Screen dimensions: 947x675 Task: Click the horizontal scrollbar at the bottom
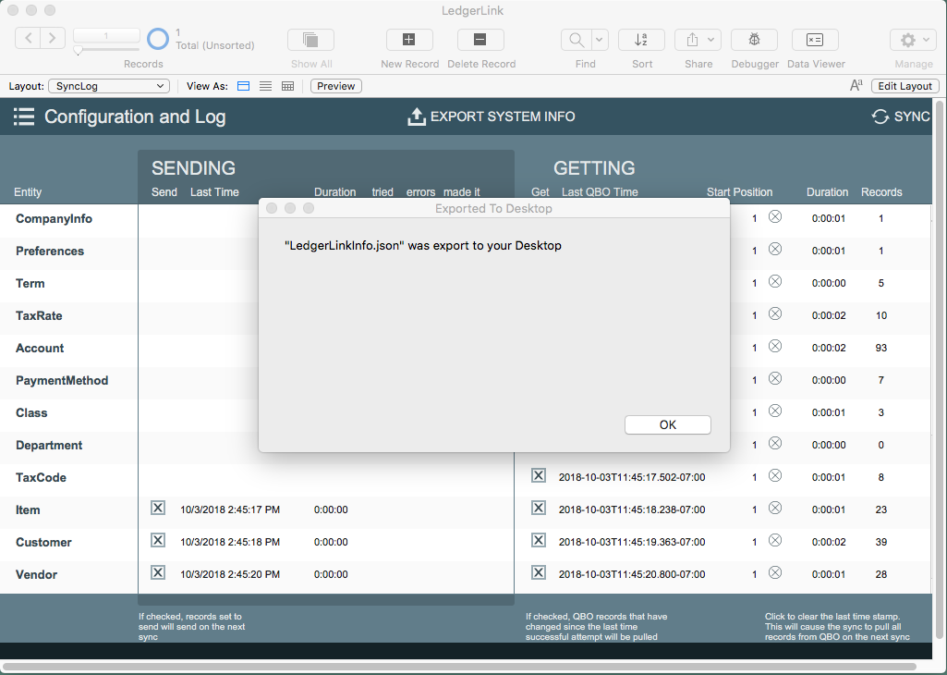pyautogui.click(x=459, y=668)
